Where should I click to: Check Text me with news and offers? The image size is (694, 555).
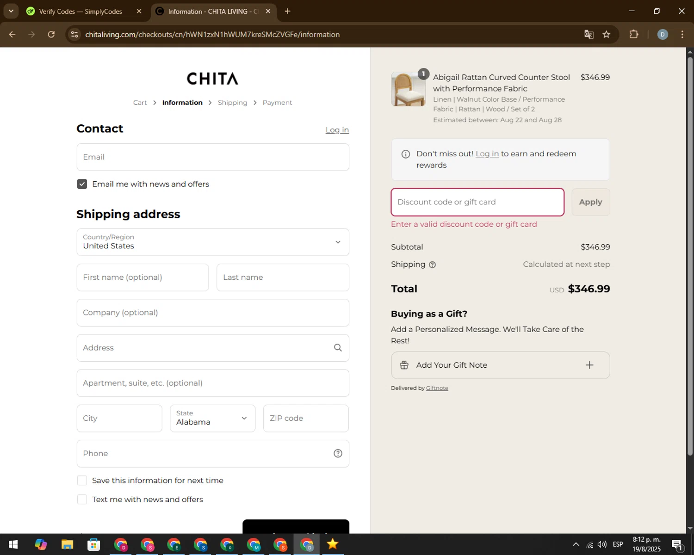pos(82,499)
